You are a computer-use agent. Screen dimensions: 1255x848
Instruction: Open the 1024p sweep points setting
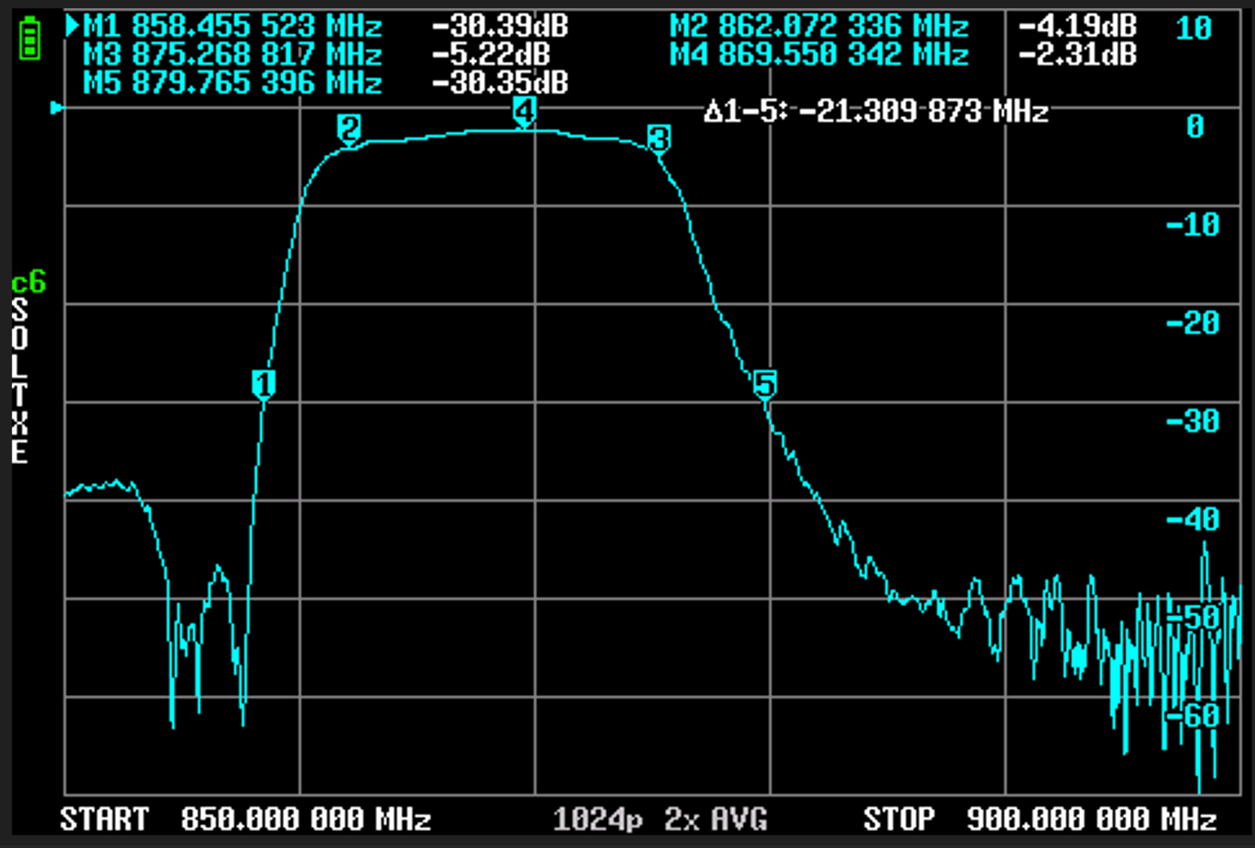(598, 820)
